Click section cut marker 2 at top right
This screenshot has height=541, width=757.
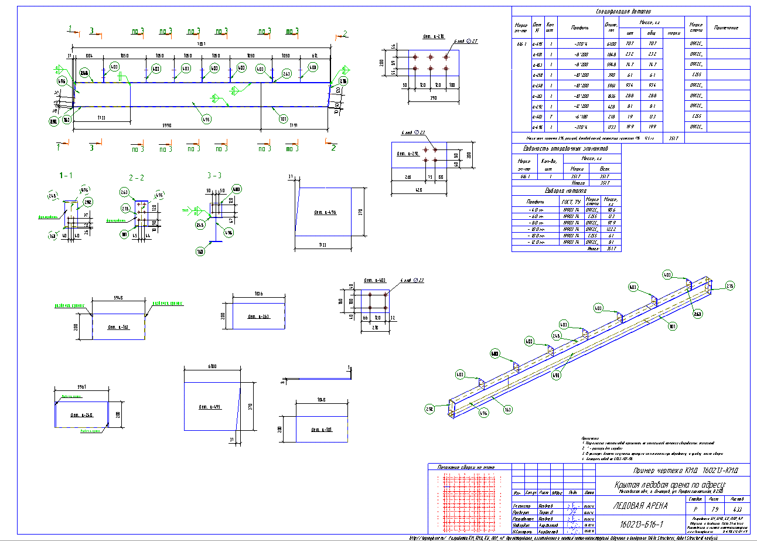coord(345,33)
